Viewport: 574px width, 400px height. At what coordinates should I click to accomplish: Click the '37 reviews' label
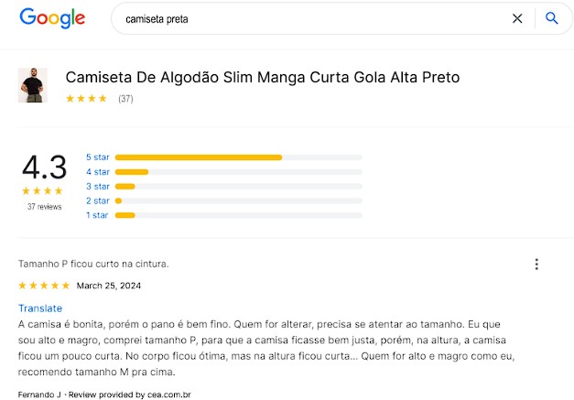[44, 207]
